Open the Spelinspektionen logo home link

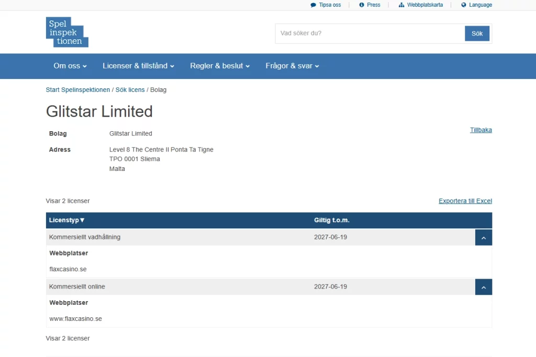click(67, 32)
